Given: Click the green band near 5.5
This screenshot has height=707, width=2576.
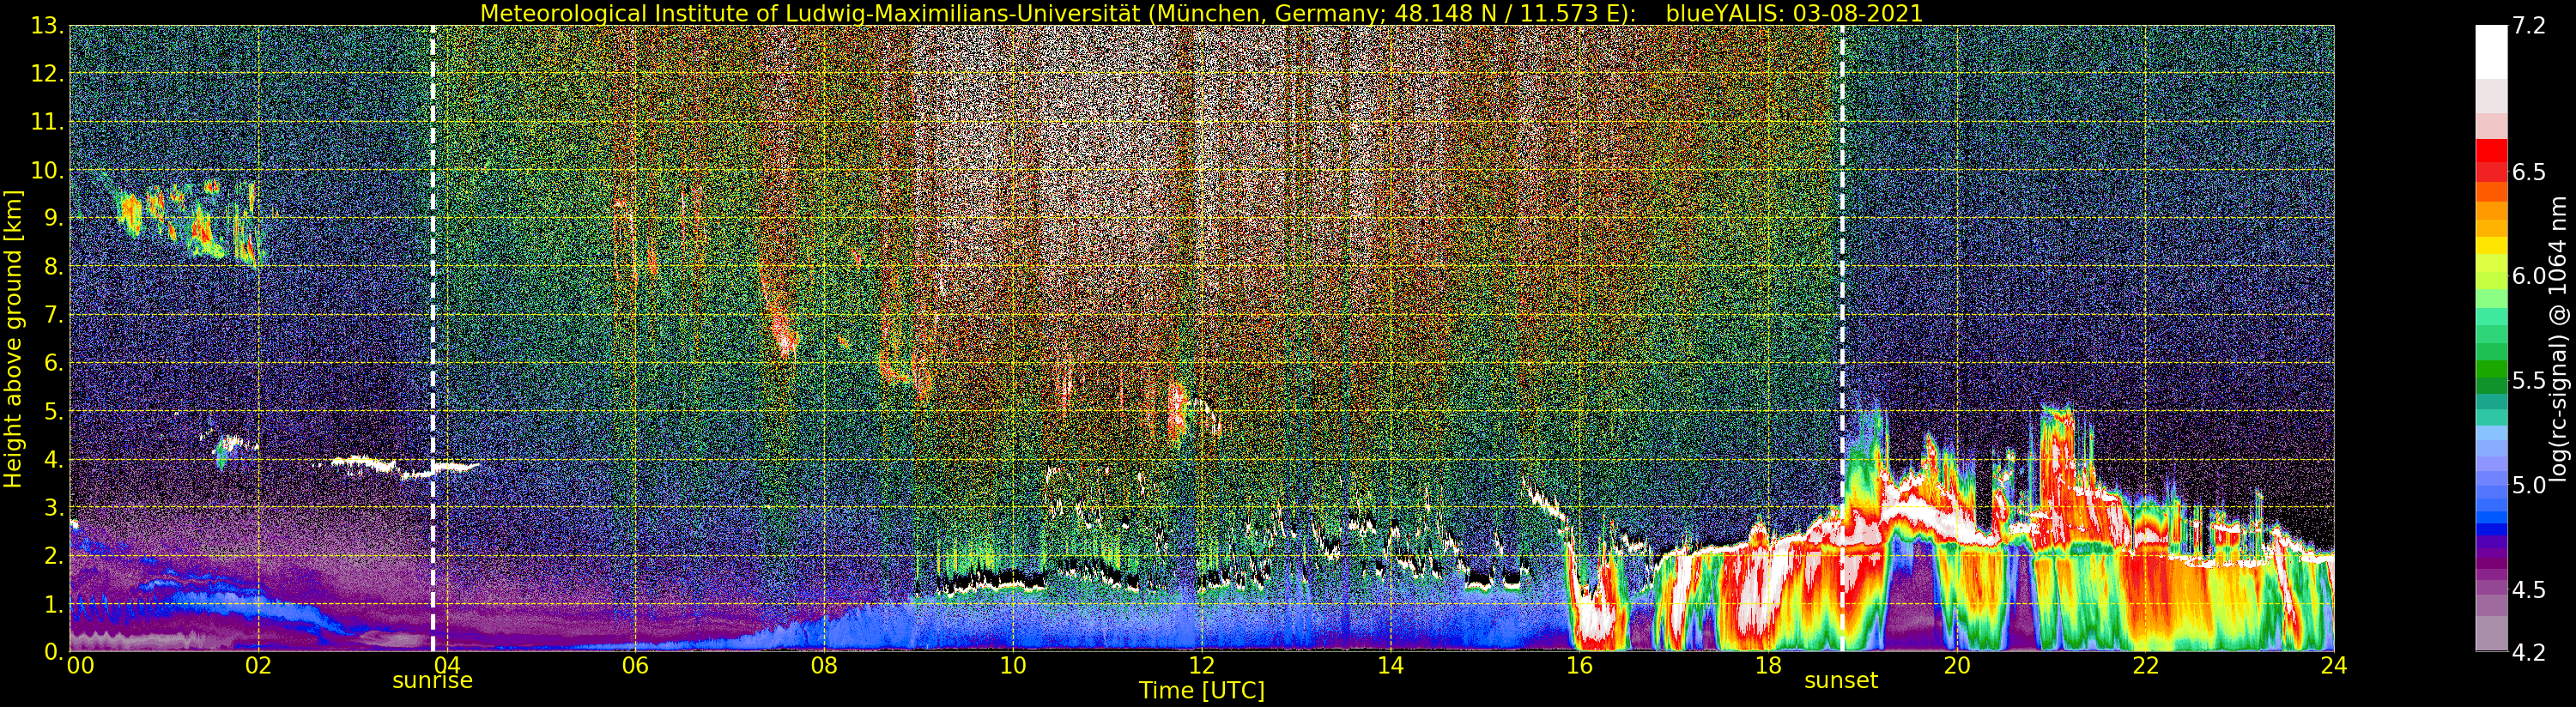Looking at the screenshot, I should 2491,380.
